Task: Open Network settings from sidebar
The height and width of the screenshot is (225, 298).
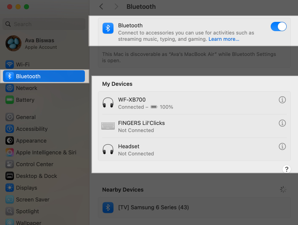Action: point(44,88)
